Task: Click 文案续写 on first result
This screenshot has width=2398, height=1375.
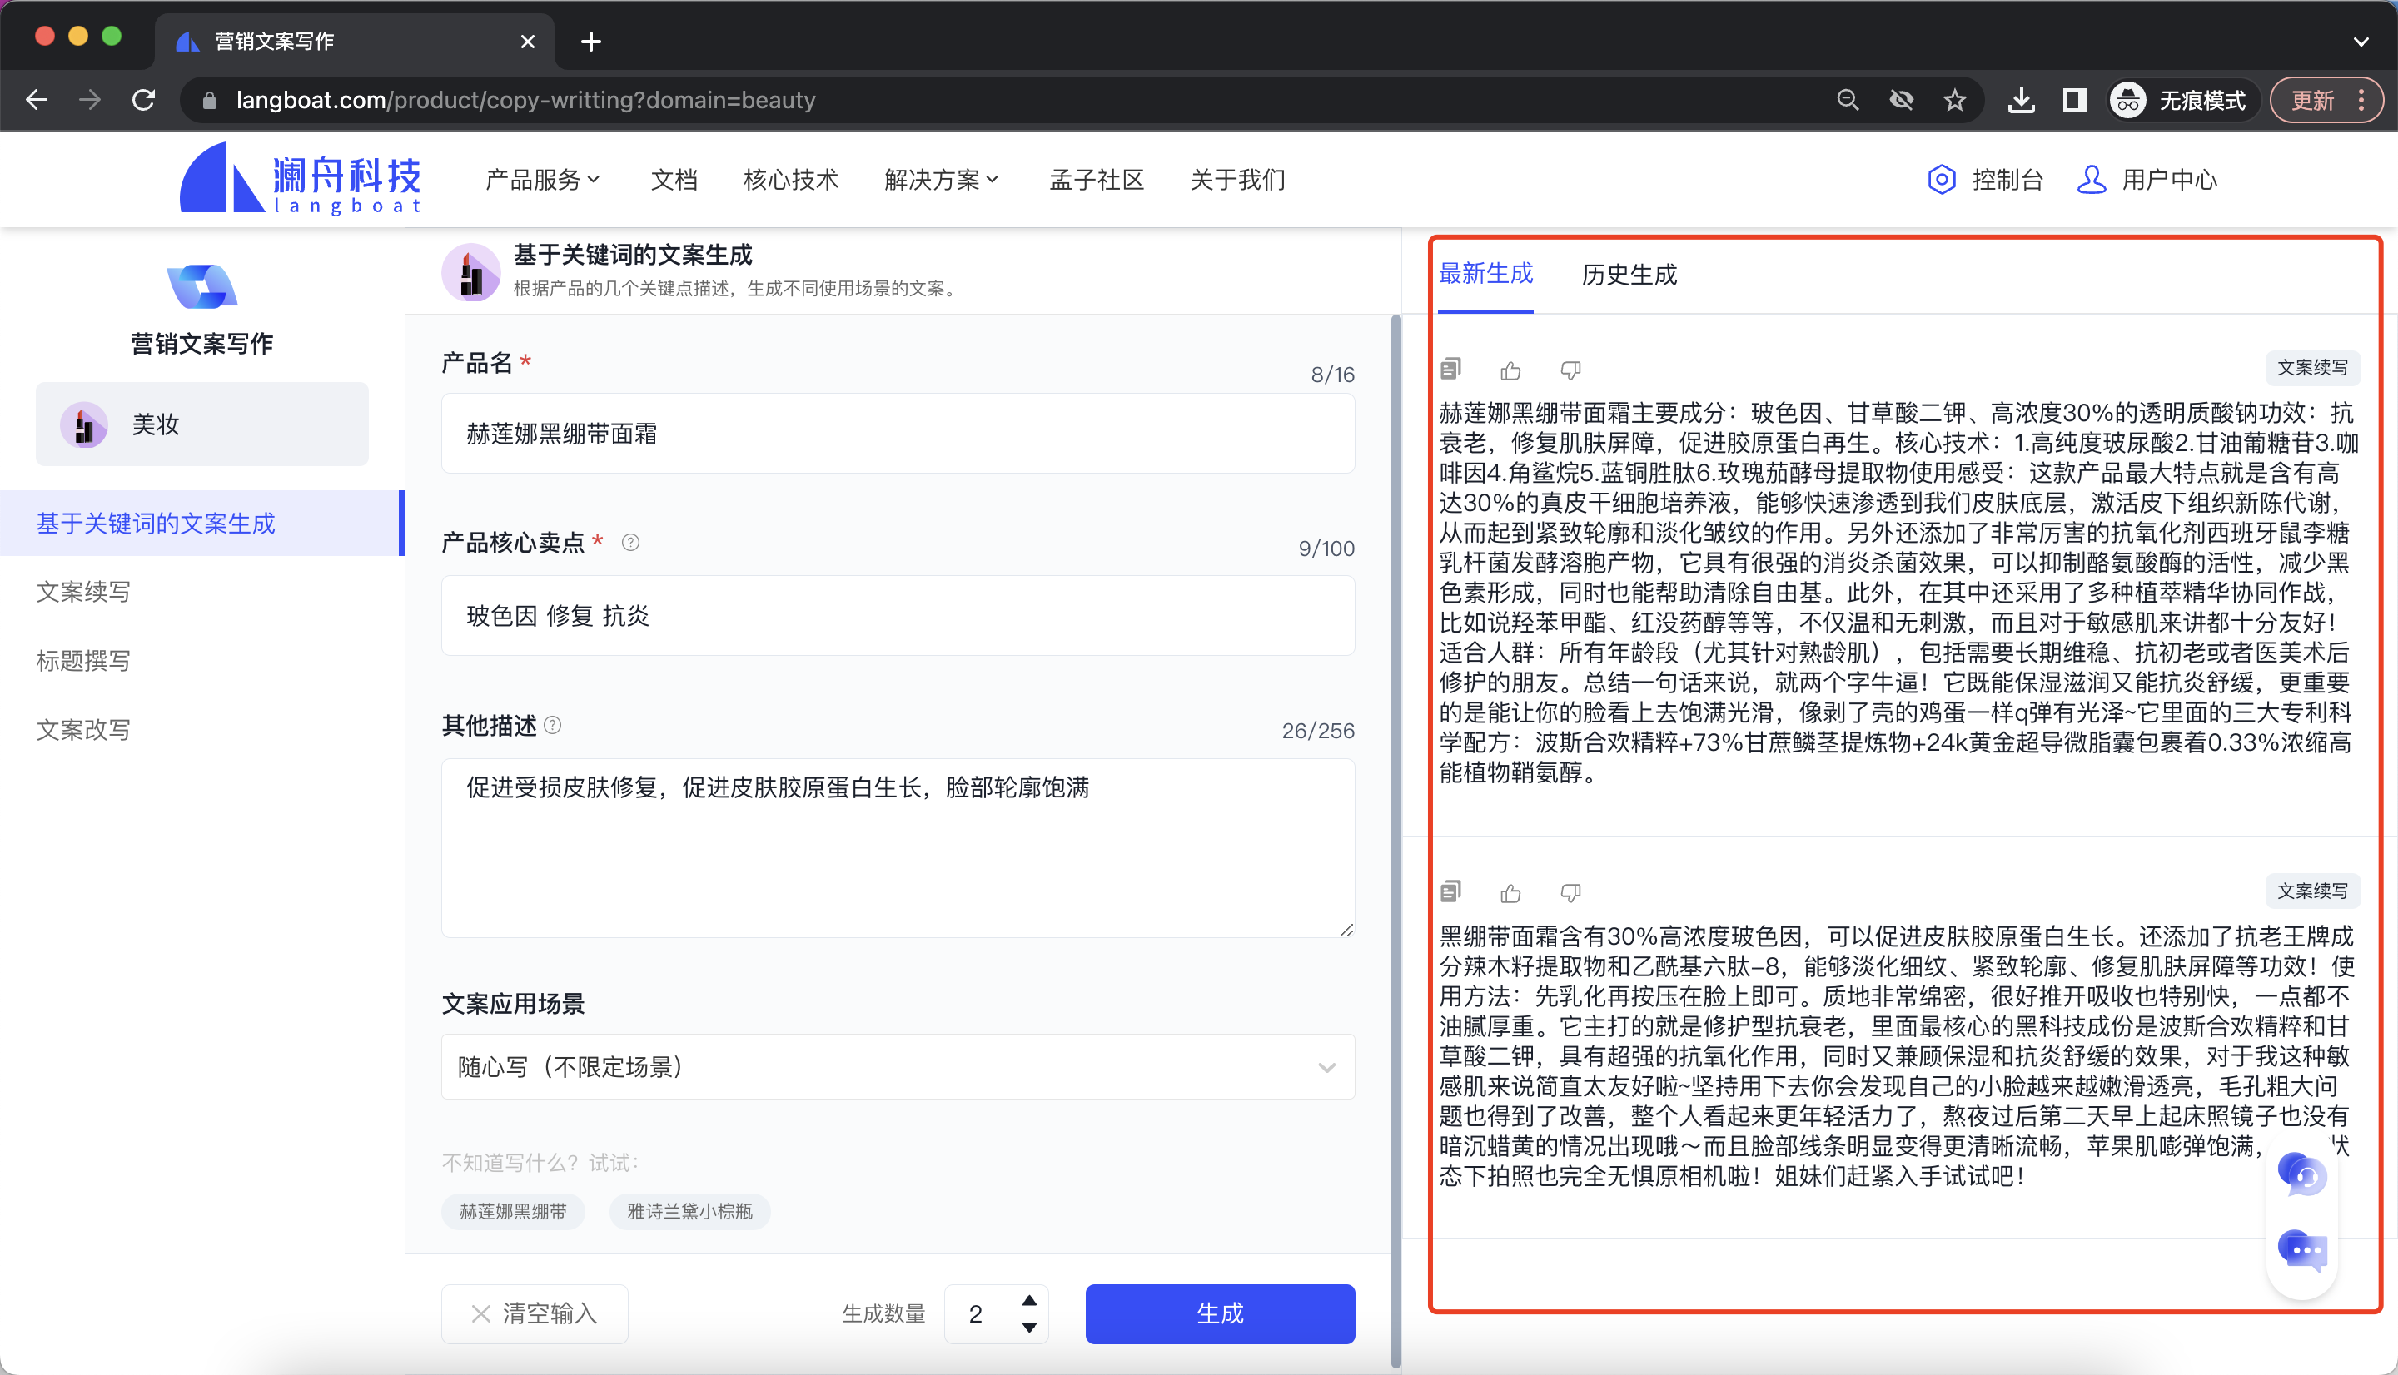Action: pyautogui.click(x=2312, y=367)
